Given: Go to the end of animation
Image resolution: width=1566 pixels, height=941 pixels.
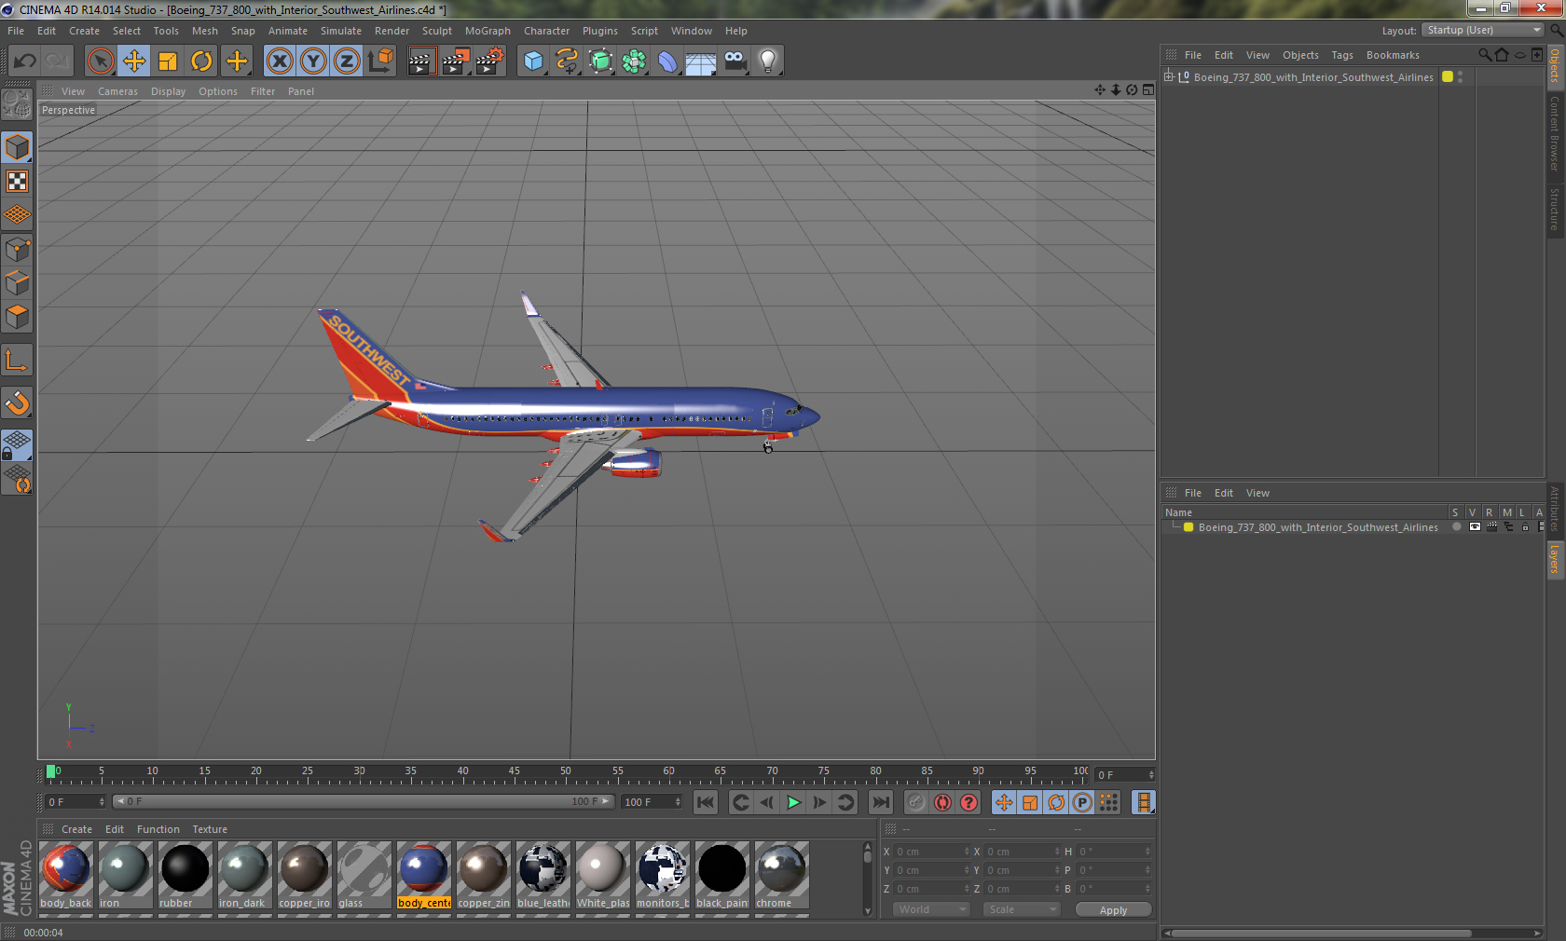Looking at the screenshot, I should coord(880,802).
